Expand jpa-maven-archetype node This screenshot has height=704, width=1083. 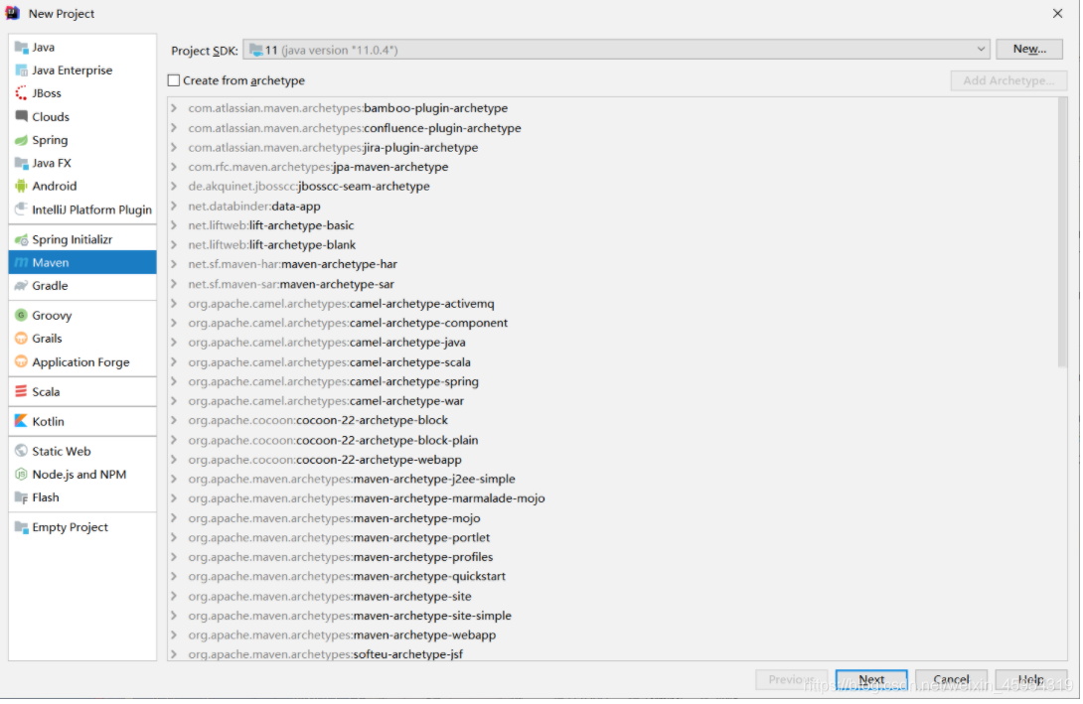174,167
